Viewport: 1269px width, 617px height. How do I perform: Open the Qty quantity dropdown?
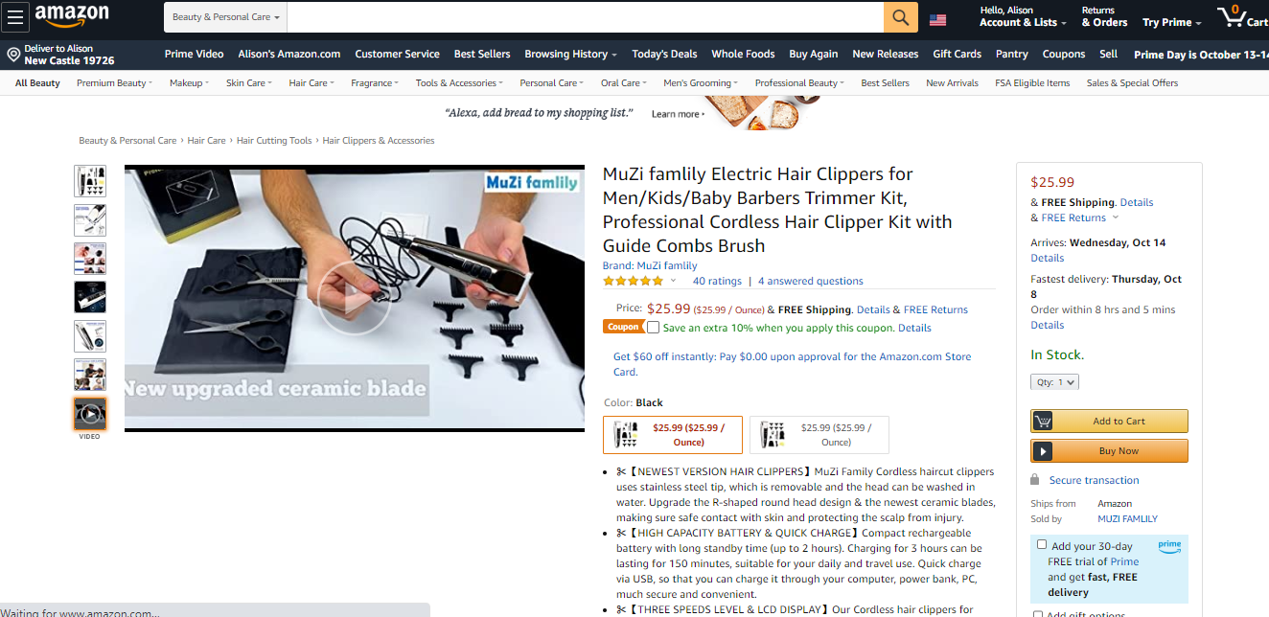point(1054,382)
